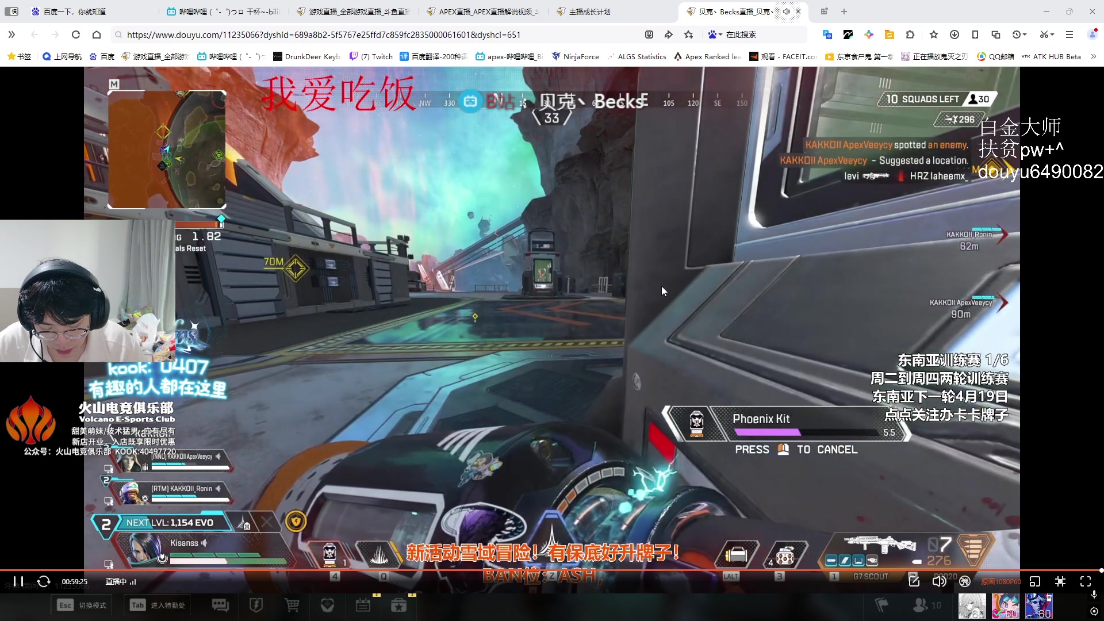The image size is (1104, 621).
Task: Open the friends count 10 icon
Action: [927, 605]
